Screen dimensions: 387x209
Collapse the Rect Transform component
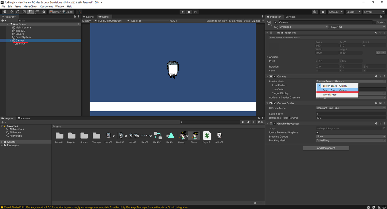pyautogui.click(x=267, y=33)
